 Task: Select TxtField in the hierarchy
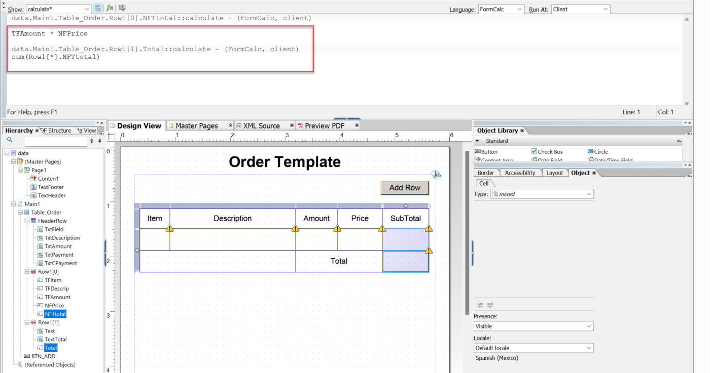(x=54, y=229)
